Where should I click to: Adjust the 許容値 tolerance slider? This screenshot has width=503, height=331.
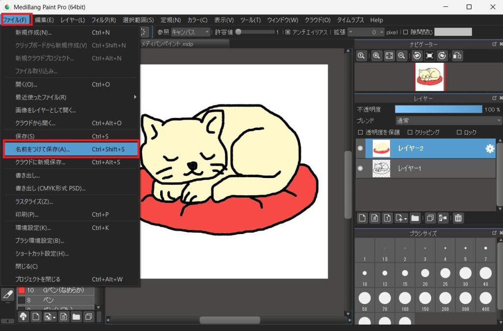click(x=255, y=32)
